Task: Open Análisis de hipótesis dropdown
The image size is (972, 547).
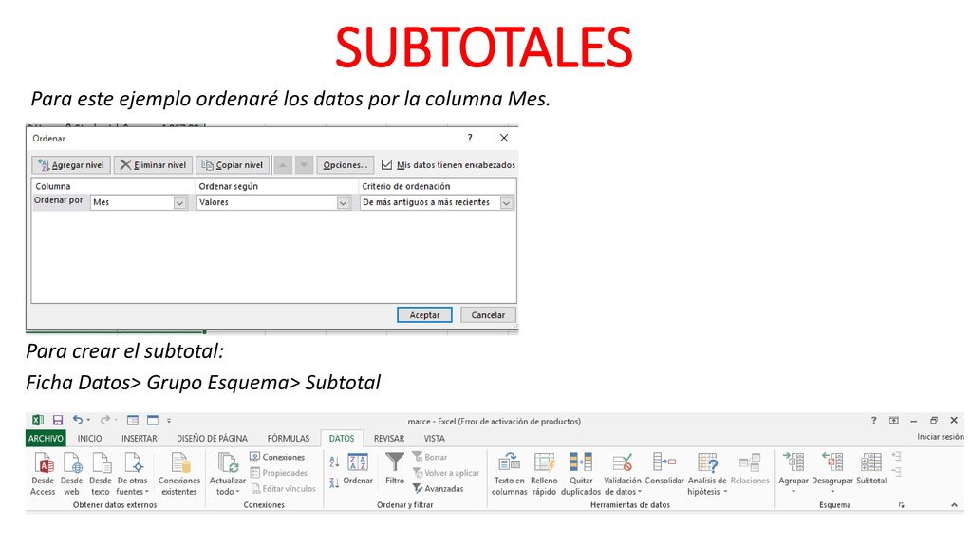Action: (707, 474)
